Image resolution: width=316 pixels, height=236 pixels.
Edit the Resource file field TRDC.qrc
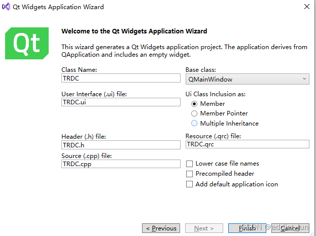point(248,144)
